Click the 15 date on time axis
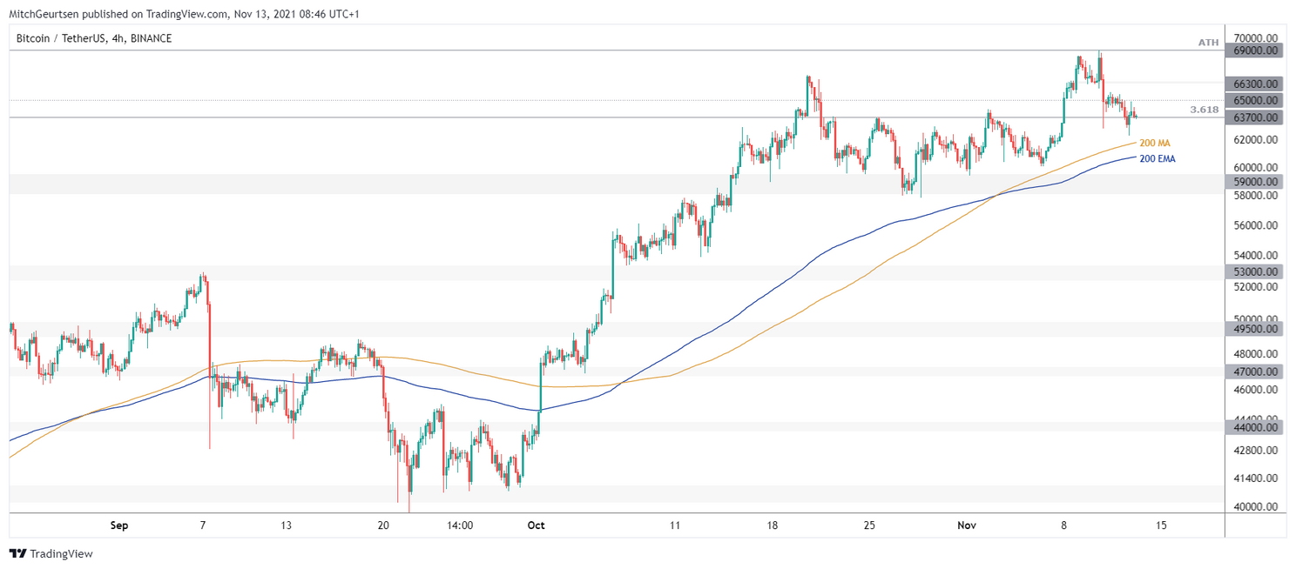Viewport: 1296px width, 569px height. point(1161,525)
